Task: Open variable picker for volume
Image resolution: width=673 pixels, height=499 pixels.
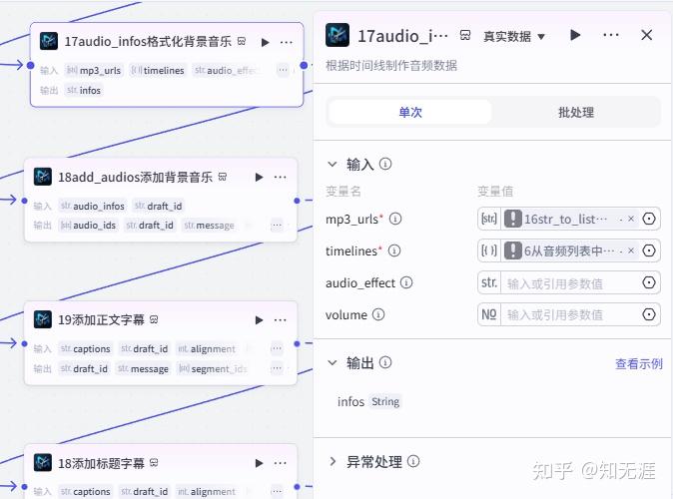Action: tap(649, 314)
